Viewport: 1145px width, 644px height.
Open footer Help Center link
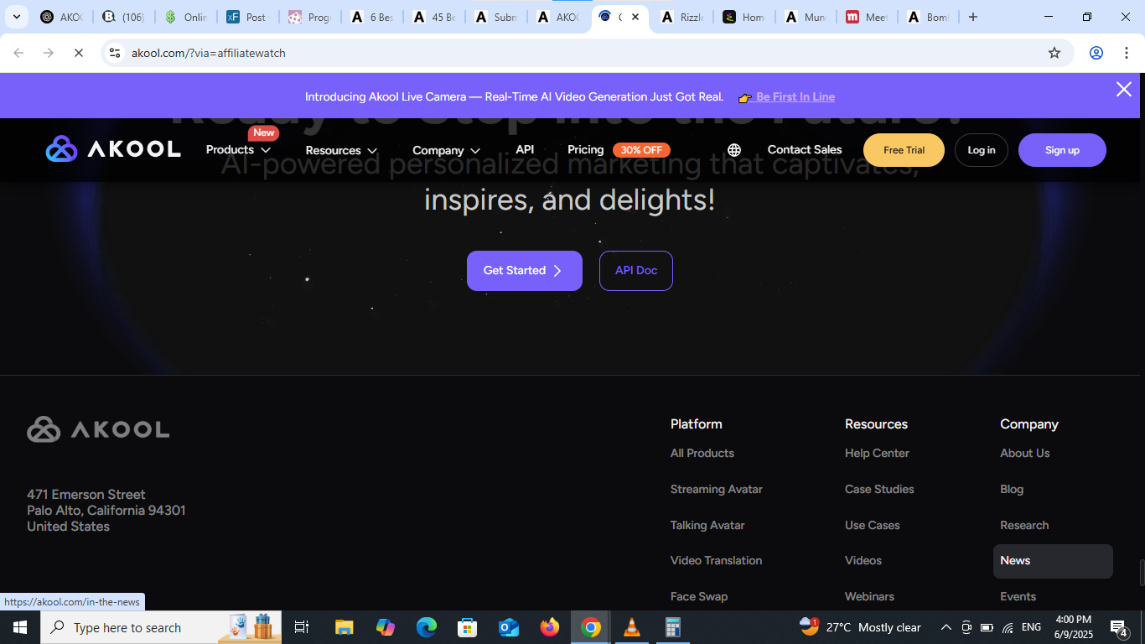pyautogui.click(x=877, y=454)
